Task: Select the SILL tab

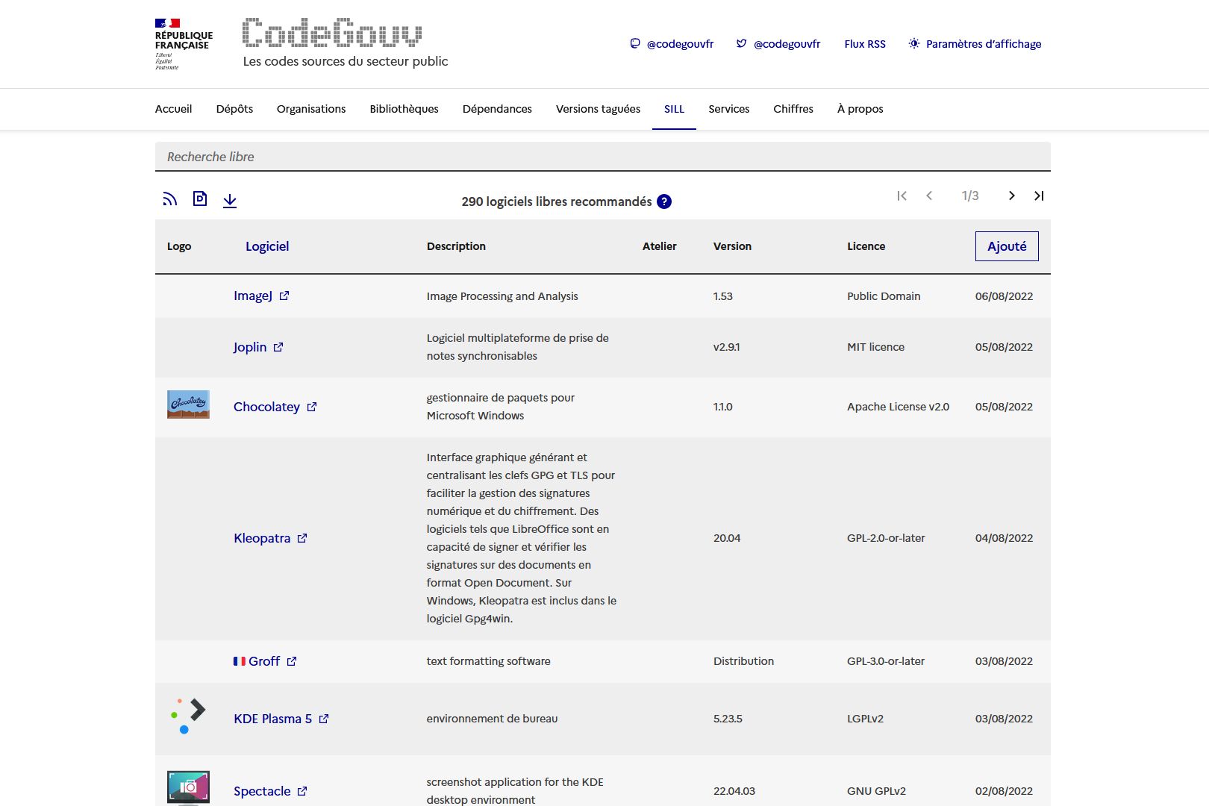Action: 674,109
